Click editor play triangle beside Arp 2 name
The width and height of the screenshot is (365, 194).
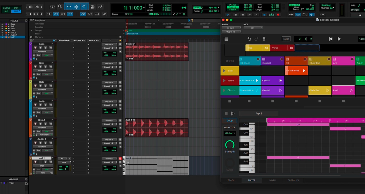(233, 114)
